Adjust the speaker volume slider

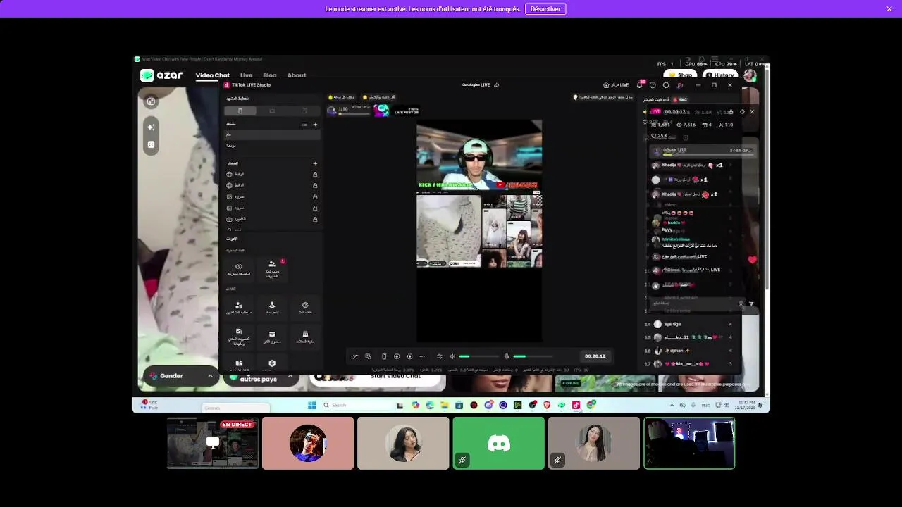coord(478,356)
